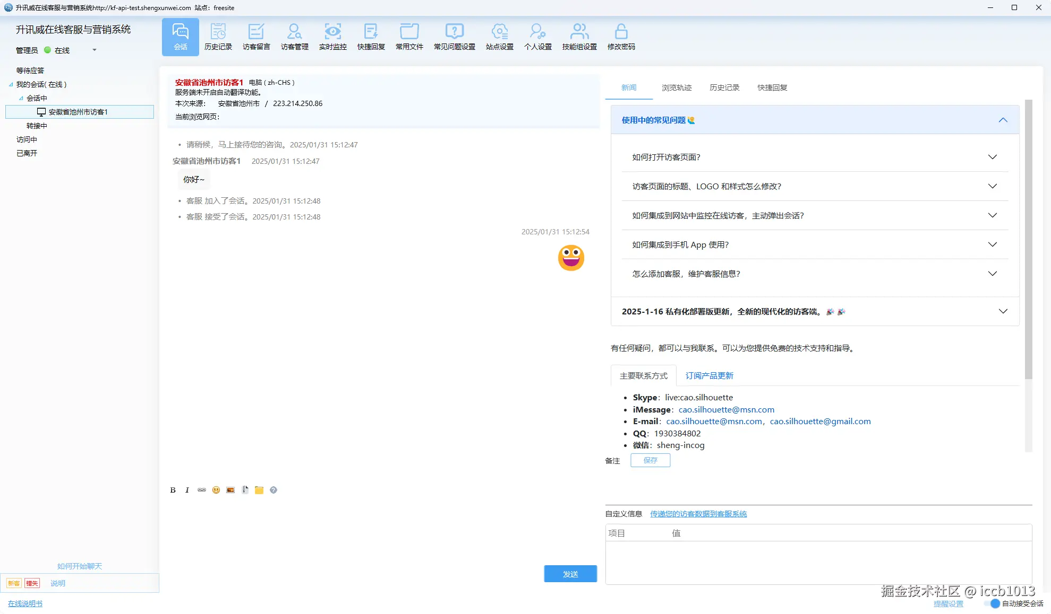
Task: Collapse the 使用中的常见问题 section
Action: [x=1002, y=120]
